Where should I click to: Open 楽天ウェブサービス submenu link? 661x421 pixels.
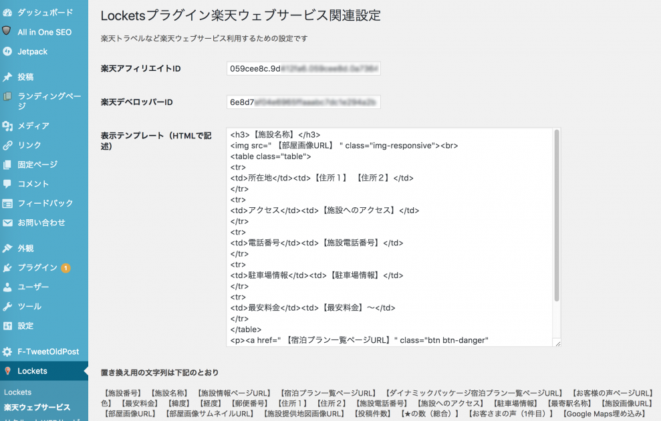coord(37,408)
